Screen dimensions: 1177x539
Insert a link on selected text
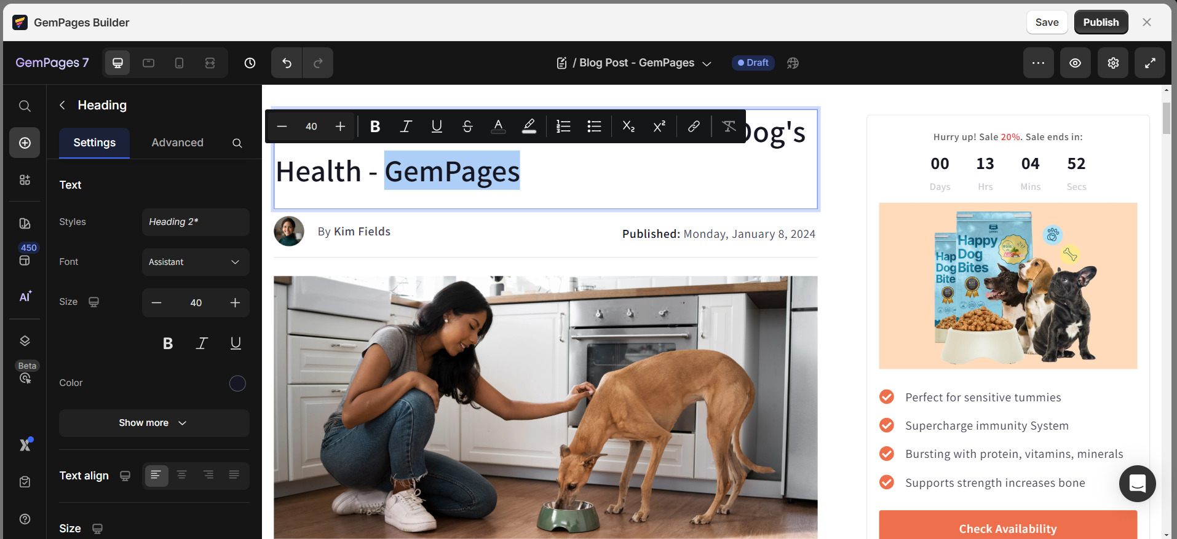point(694,127)
